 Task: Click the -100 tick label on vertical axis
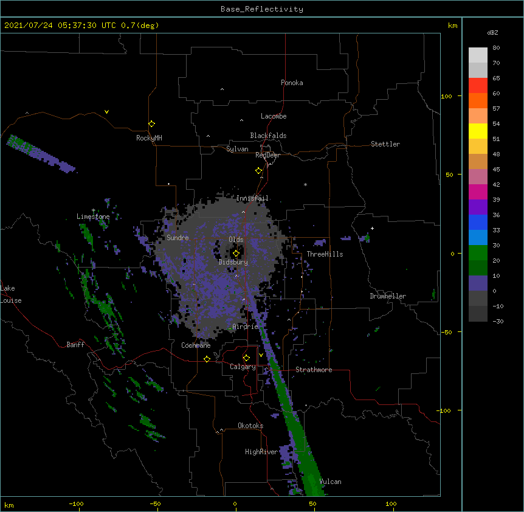(444, 410)
